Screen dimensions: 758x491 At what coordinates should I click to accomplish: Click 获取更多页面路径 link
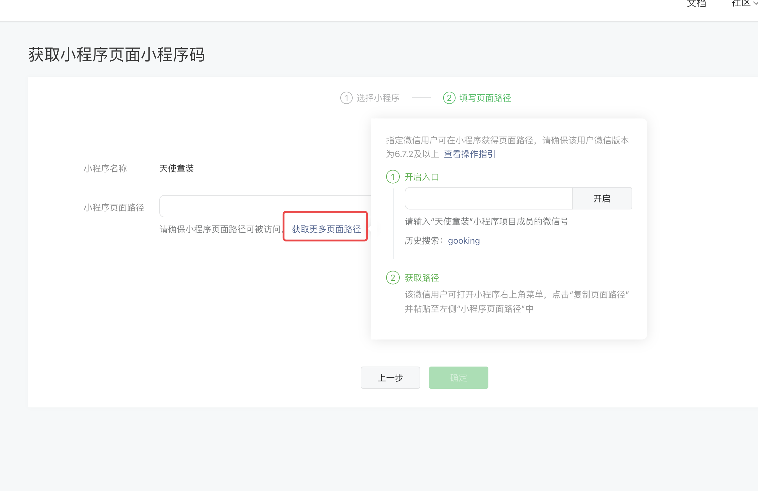326,229
